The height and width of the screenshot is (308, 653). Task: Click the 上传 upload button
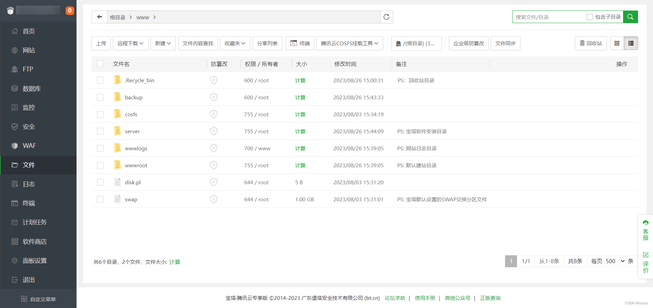click(101, 43)
